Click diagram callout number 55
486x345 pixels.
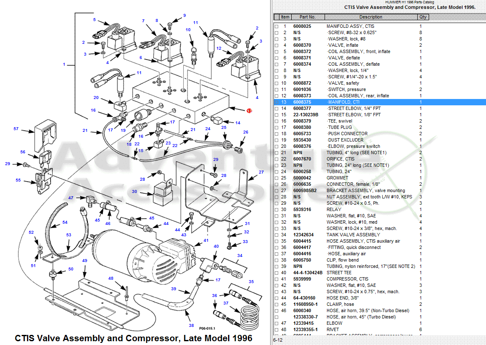(x=18, y=180)
